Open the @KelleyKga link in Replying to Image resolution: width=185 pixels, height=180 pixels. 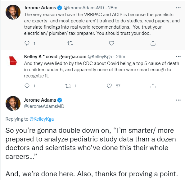point(42,119)
